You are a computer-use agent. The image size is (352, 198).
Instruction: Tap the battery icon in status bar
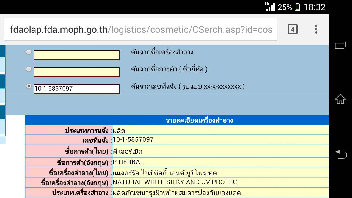coord(297,7)
